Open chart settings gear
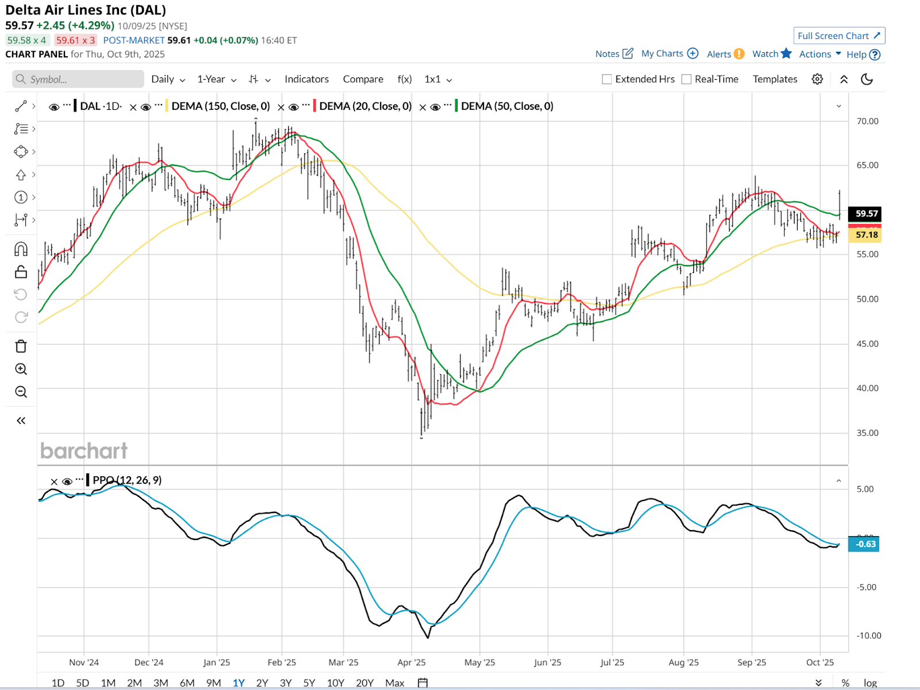Image resolution: width=920 pixels, height=690 pixels. [817, 79]
